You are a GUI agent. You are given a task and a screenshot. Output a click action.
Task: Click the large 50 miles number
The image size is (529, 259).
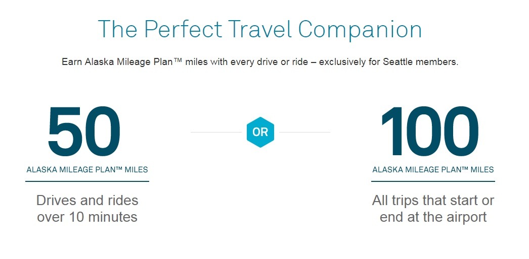tap(84, 132)
